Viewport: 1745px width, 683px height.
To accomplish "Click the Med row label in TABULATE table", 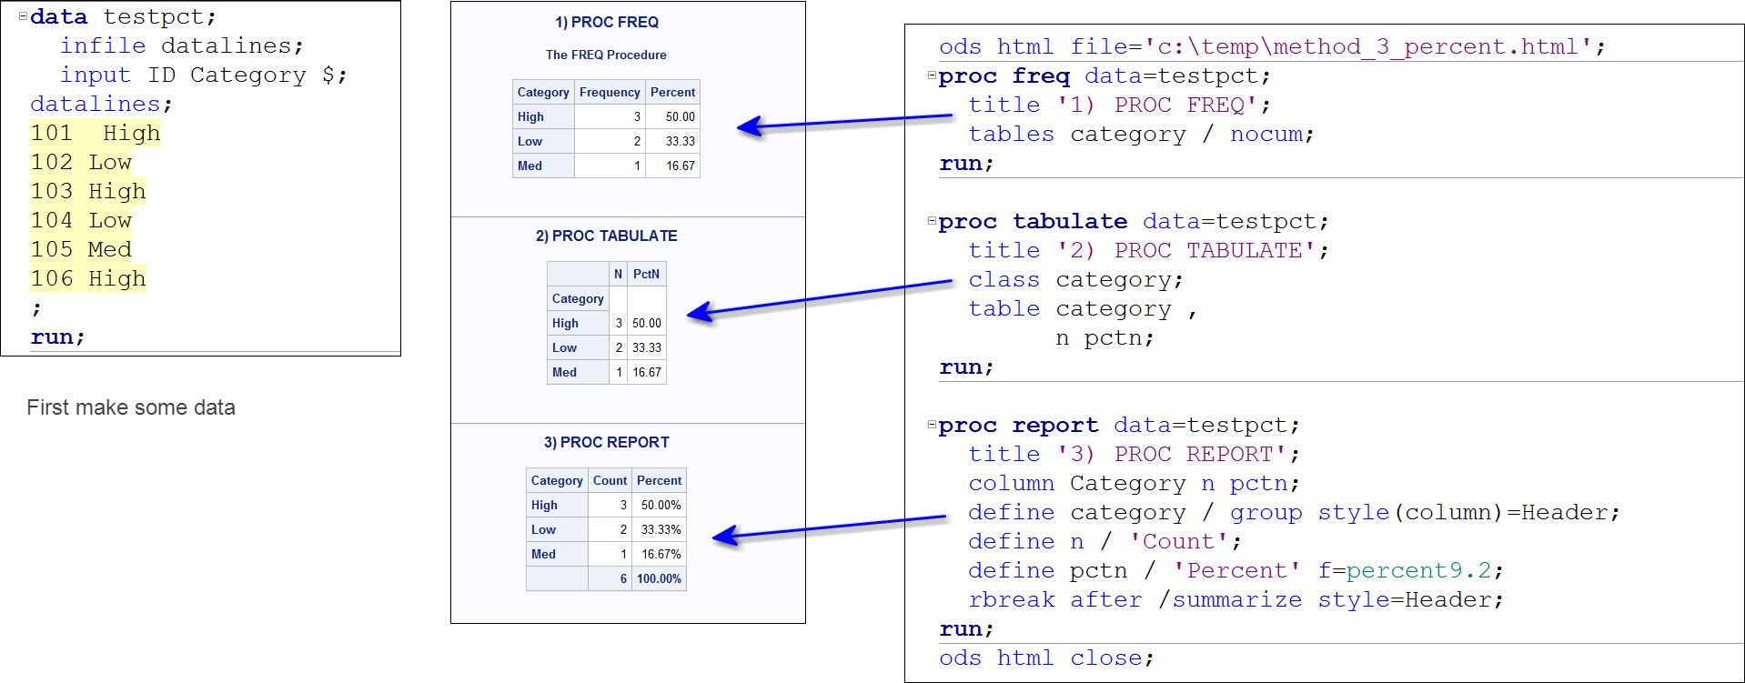I will pos(564,372).
